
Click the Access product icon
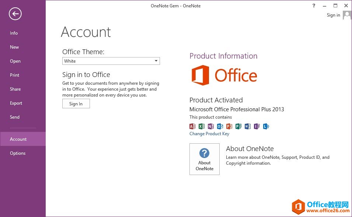click(192, 126)
